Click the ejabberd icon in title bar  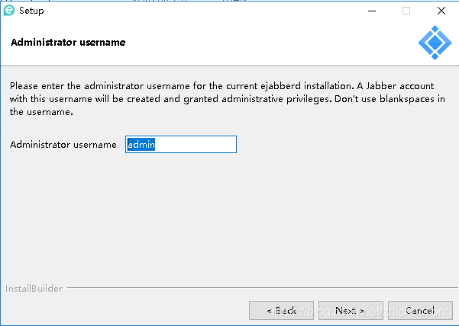coord(8,11)
